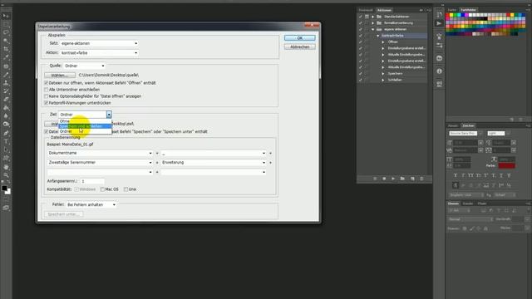Open the History panel icon in the dock
532x299 pixels.
439,15
